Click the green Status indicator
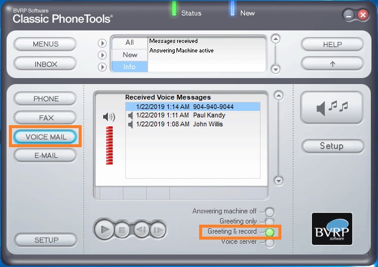378x267 pixels. click(x=174, y=9)
